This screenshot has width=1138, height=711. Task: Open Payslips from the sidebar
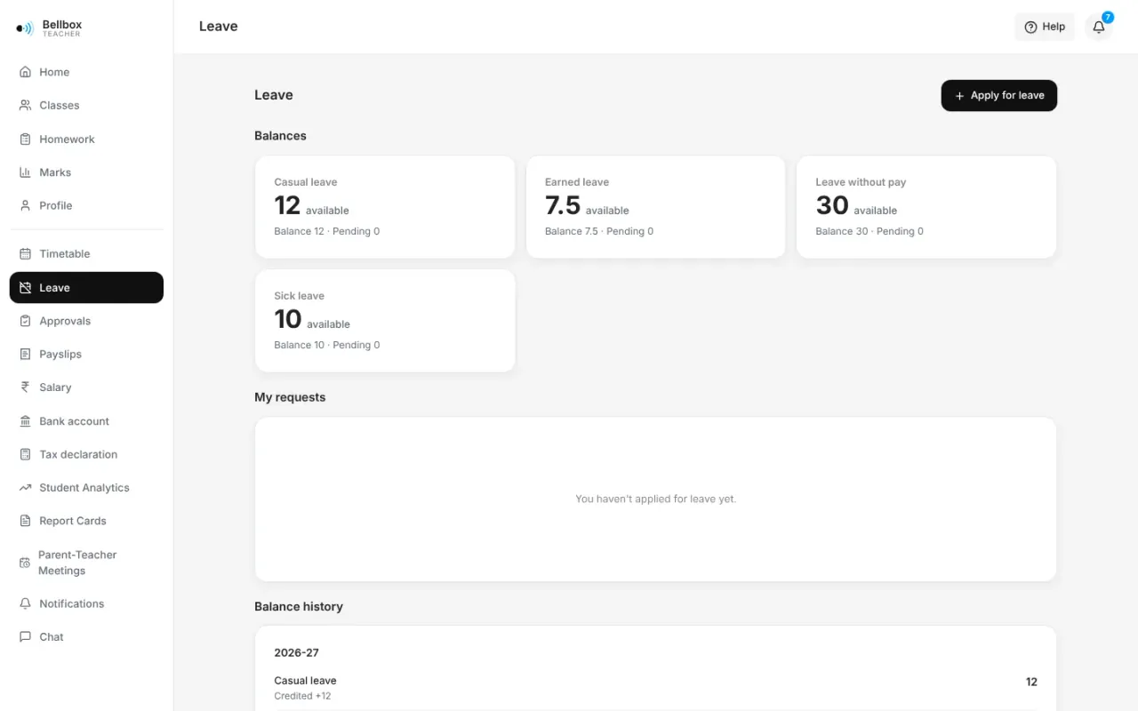tap(86, 354)
